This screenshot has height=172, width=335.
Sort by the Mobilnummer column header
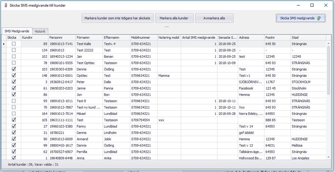pos(144,38)
